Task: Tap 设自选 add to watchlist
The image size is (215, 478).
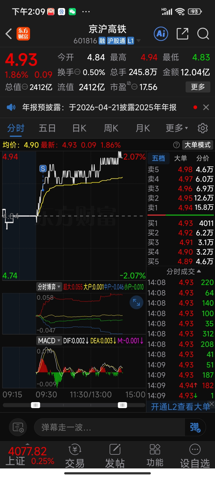Action: tap(195, 456)
